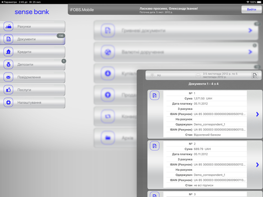Create new document via top-right icon
This screenshot has height=197, width=263.
tap(255, 76)
